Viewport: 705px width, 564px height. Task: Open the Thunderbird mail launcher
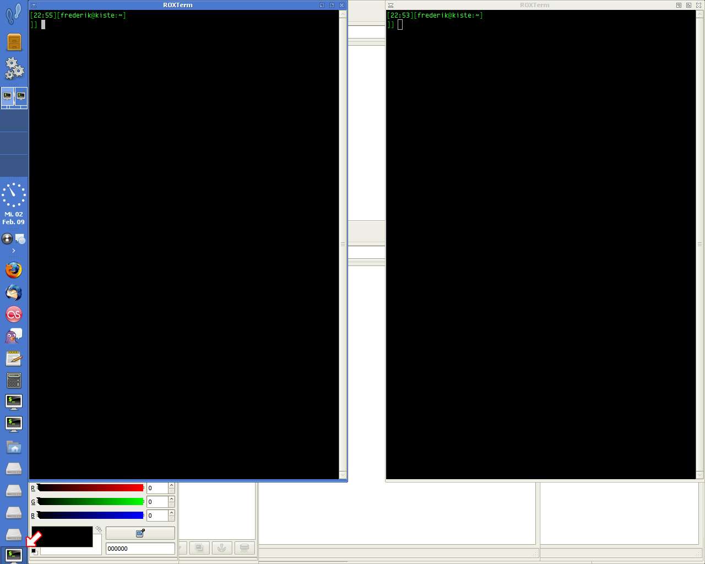[x=14, y=292]
